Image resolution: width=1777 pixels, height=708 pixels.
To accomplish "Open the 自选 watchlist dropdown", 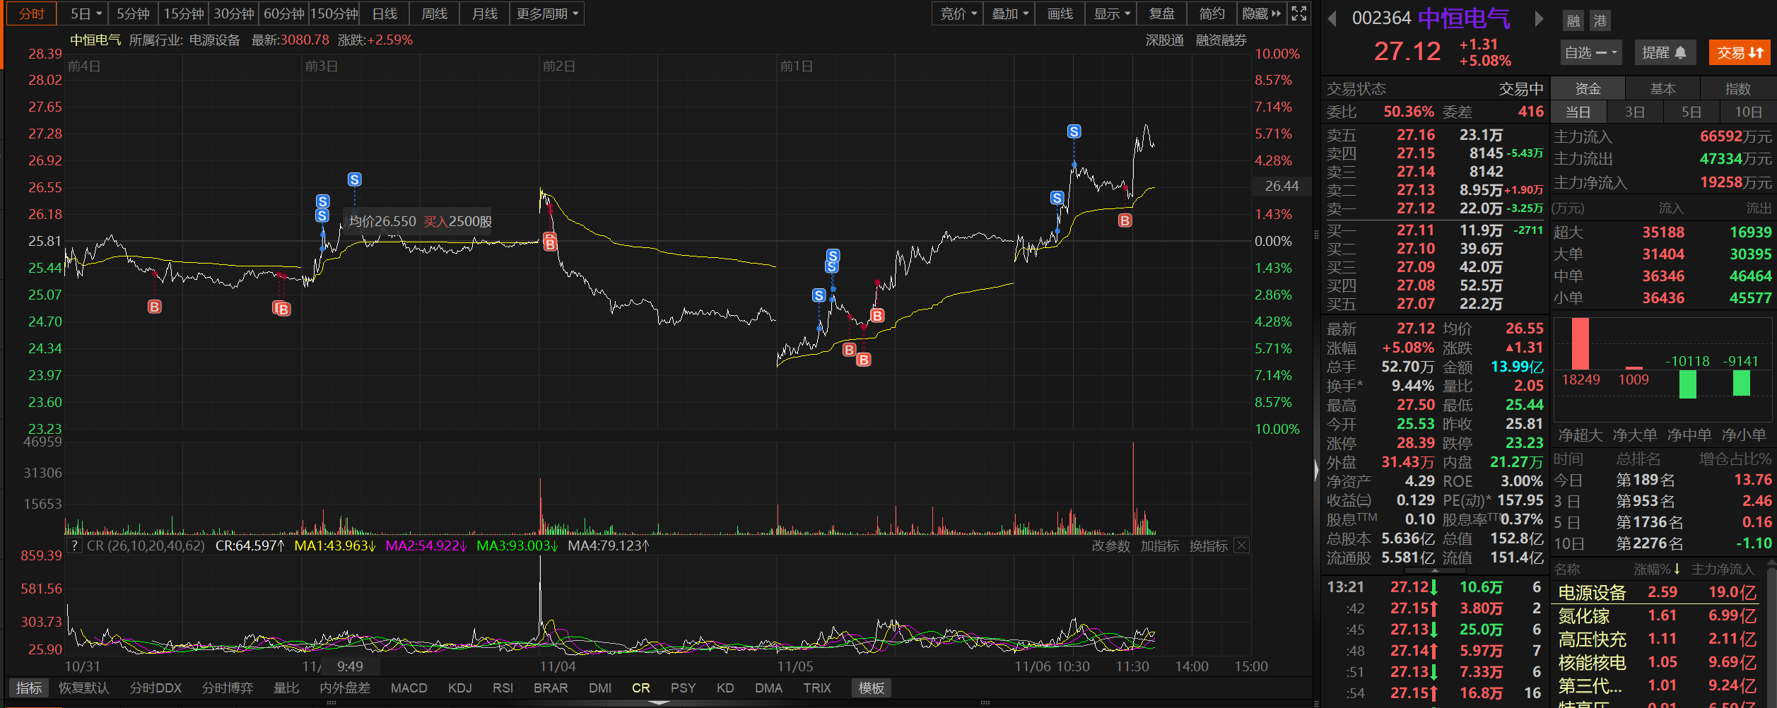I will 1592,52.
